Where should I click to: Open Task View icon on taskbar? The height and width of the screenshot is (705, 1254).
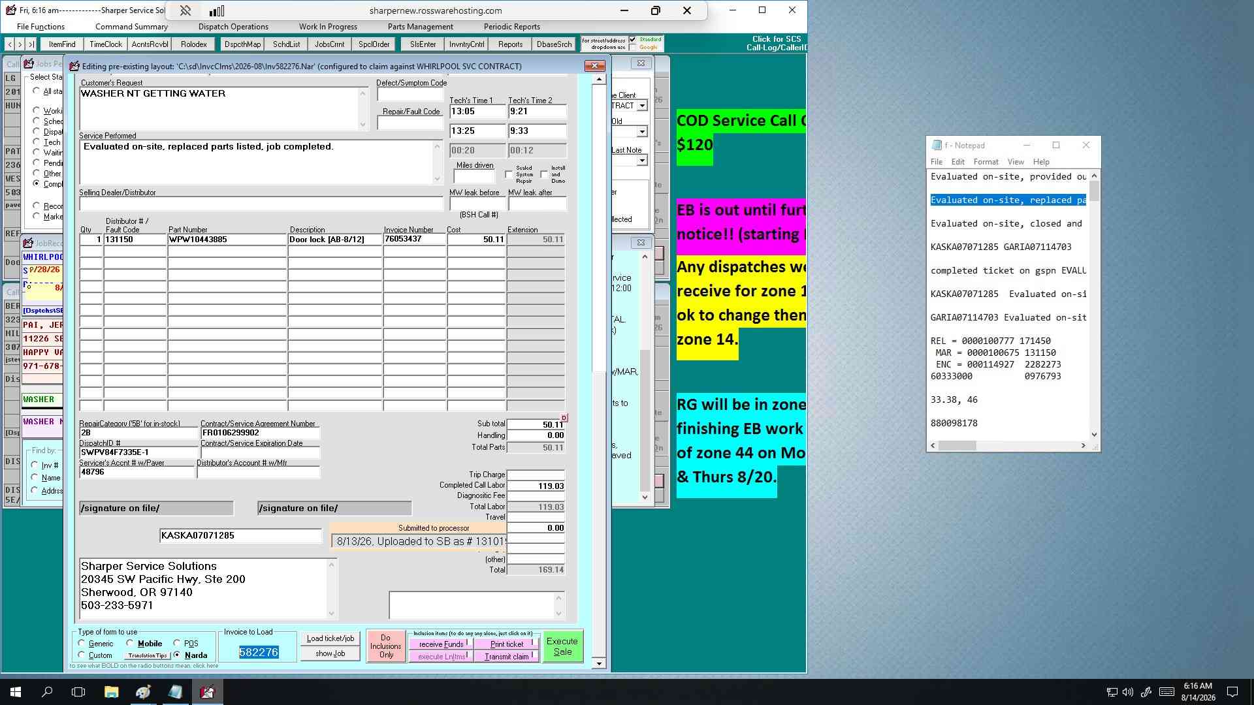[x=78, y=692]
